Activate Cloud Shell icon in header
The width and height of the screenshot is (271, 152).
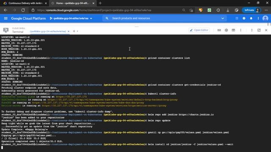click(237, 18)
